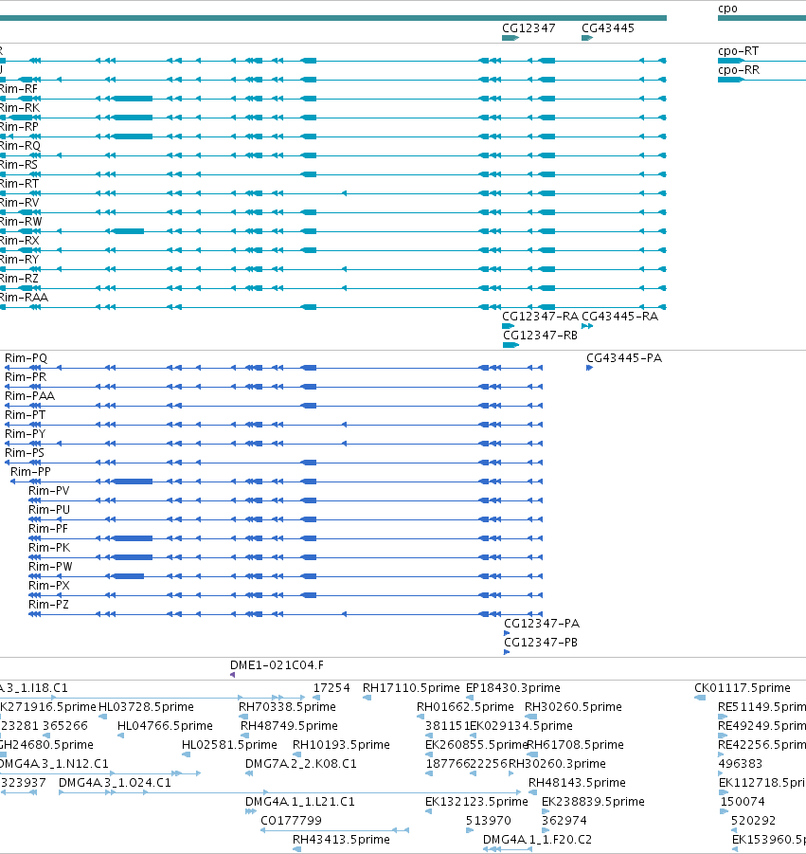The image size is (806, 854).
Task: Click EST RH48143.5prime
Action: pos(577,783)
